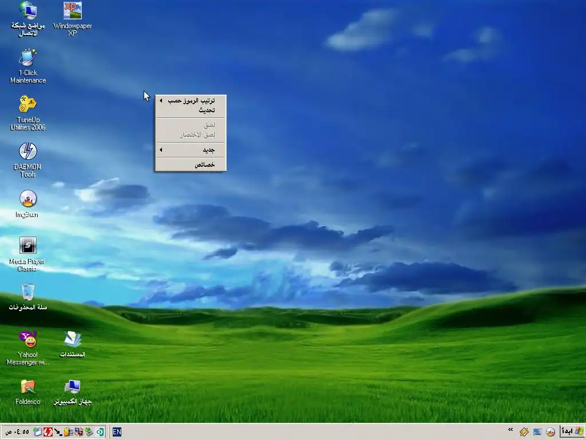
Task: Click the teal square tray icon
Action: tap(100, 432)
